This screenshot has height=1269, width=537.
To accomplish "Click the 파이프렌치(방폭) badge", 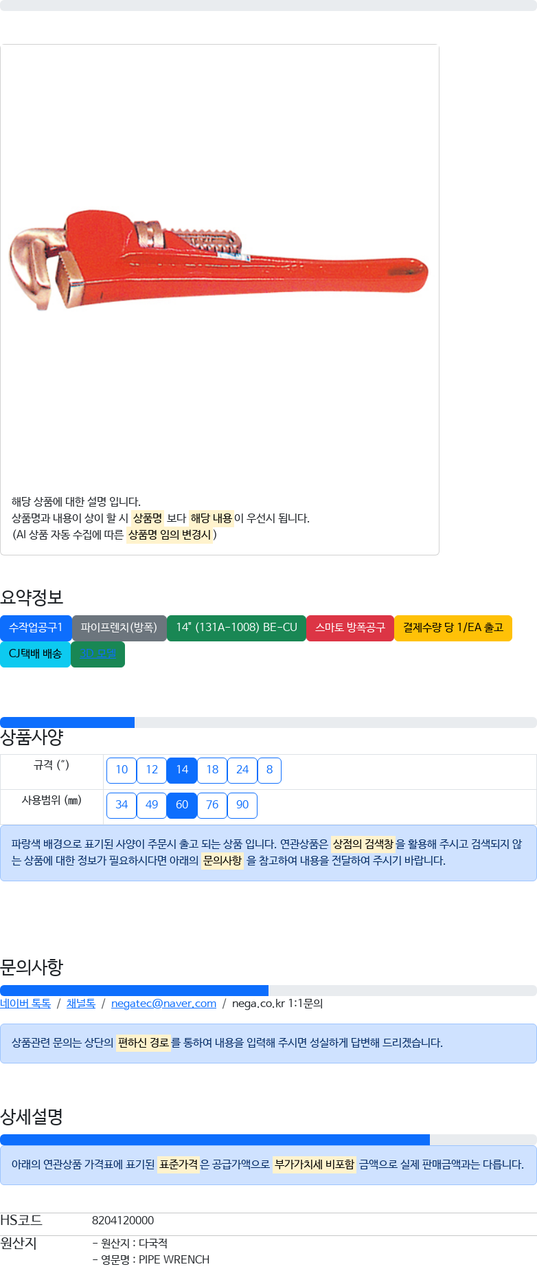I will tap(119, 628).
